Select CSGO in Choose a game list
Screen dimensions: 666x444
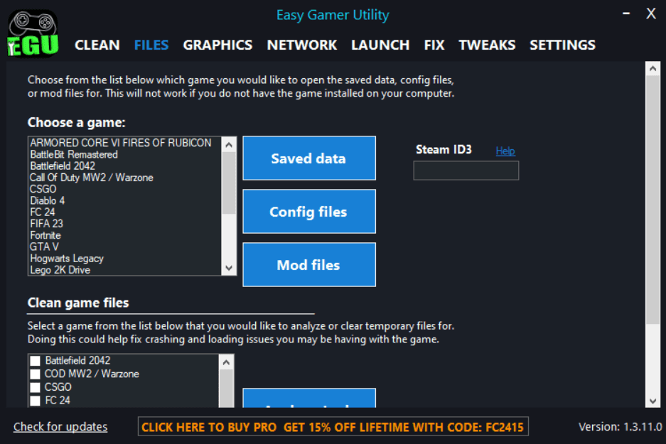pos(125,189)
